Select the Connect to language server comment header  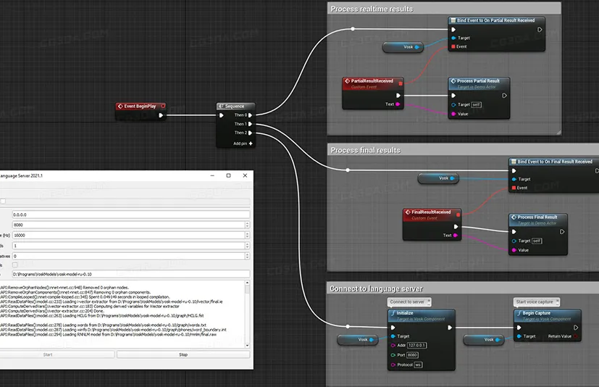pyautogui.click(x=463, y=288)
